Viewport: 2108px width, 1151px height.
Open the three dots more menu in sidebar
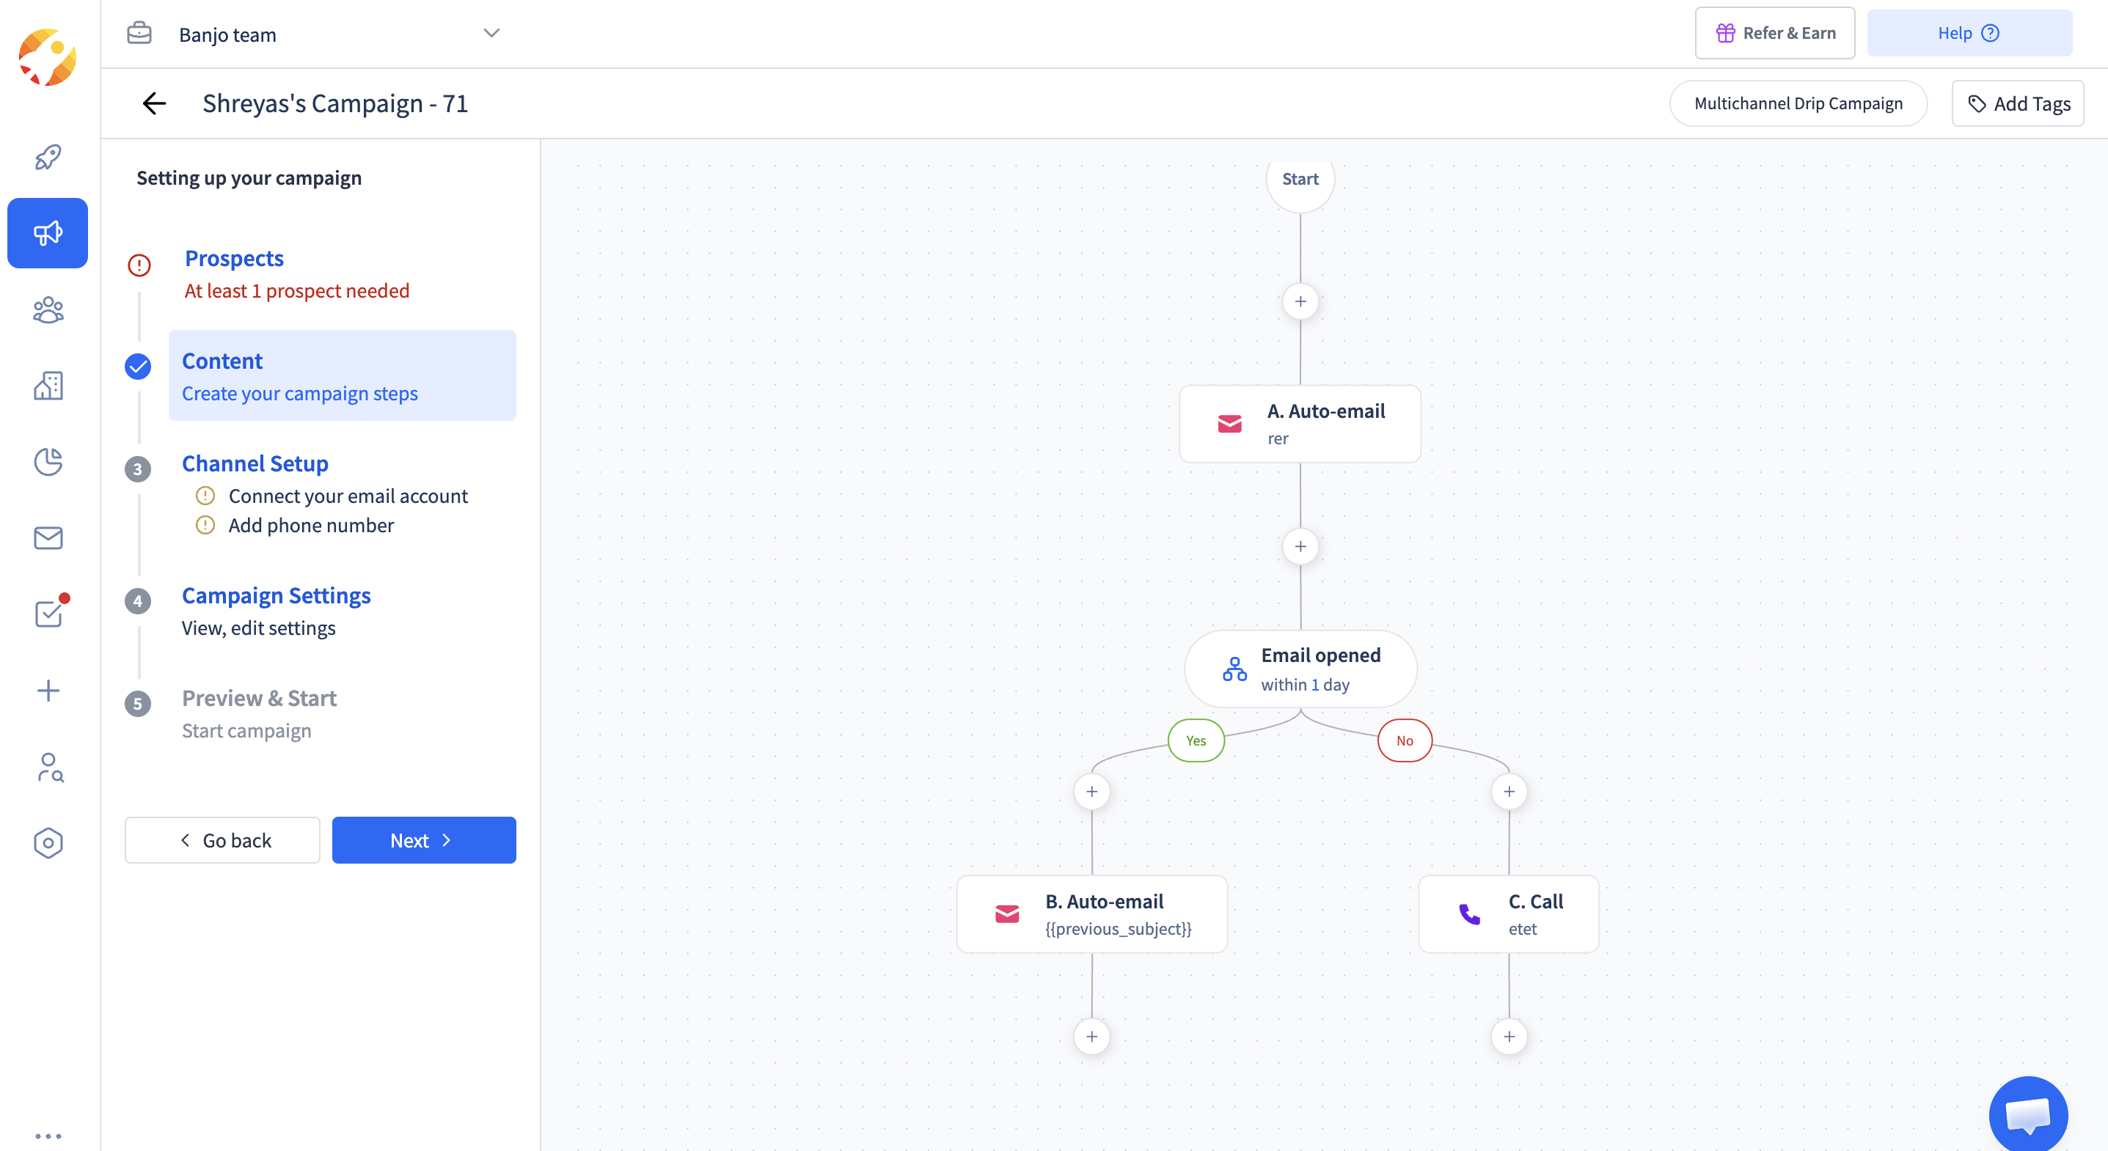pos(48,1136)
